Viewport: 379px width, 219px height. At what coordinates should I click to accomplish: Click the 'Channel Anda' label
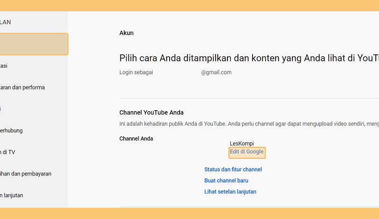coord(136,139)
